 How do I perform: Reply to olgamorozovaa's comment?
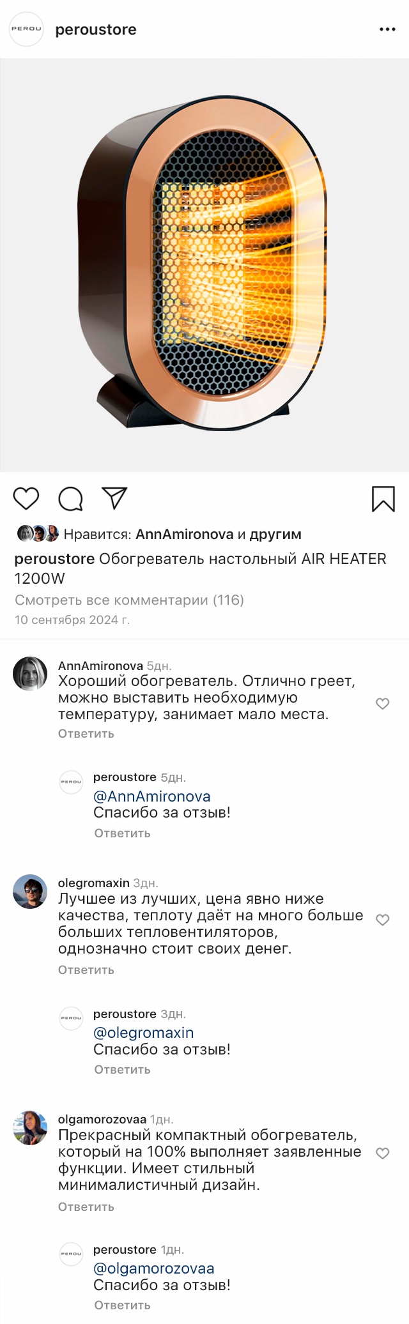coord(86,1207)
